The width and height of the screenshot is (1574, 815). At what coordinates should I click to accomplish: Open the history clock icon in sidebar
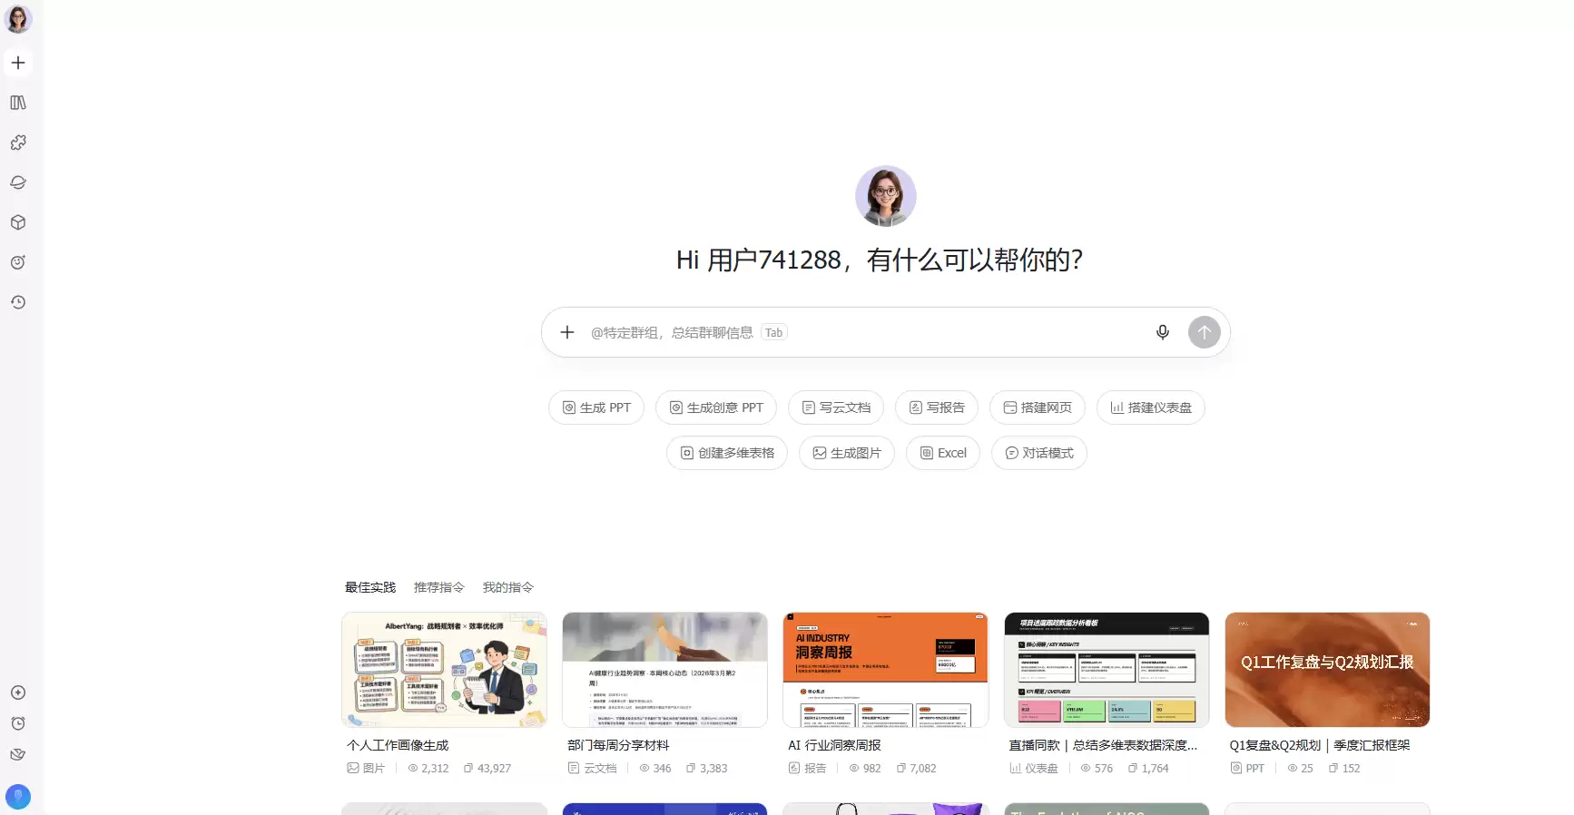18,302
